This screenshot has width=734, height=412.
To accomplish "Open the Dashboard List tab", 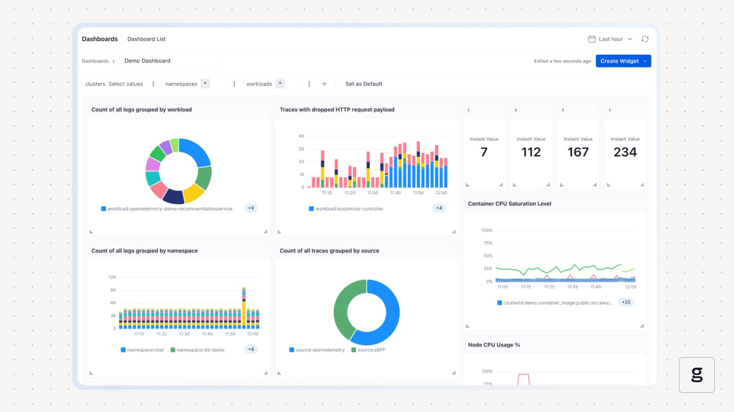I will 146,39.
